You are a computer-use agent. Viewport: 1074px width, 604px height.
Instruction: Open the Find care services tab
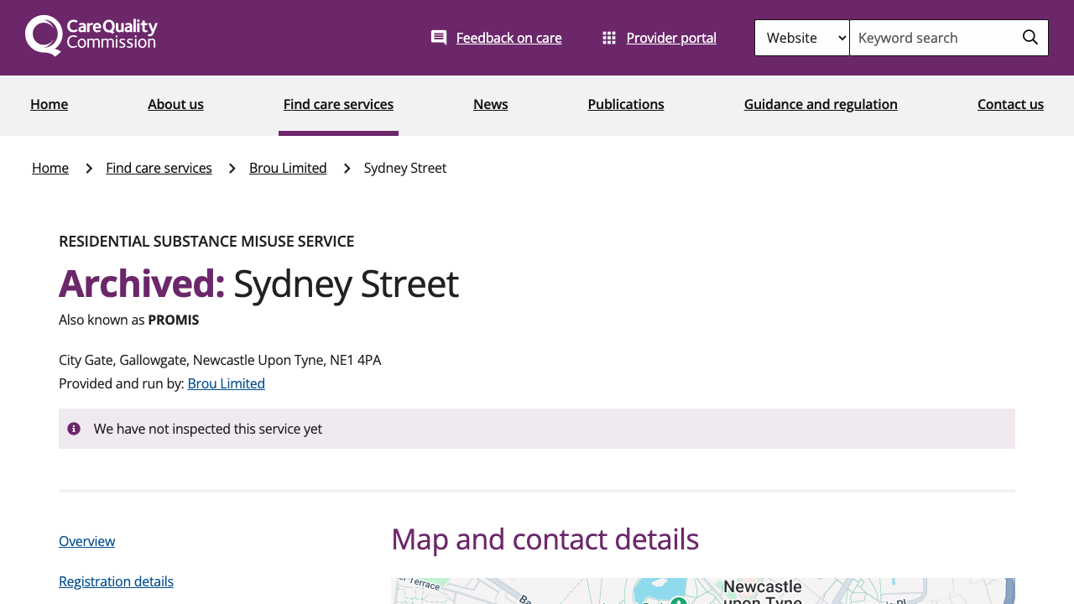pyautogui.click(x=338, y=104)
